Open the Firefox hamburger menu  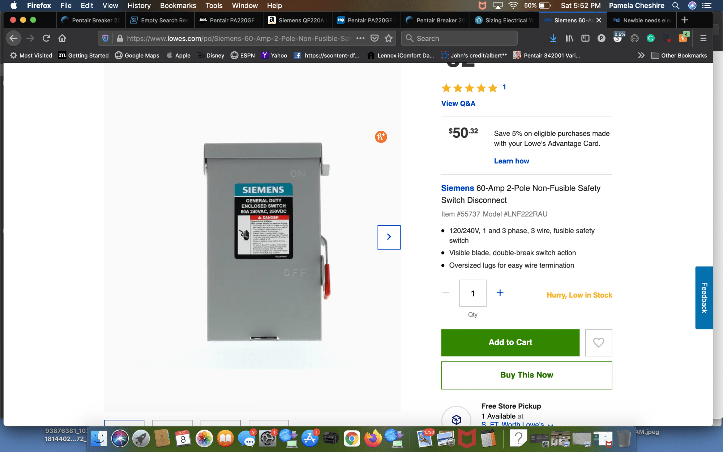(x=703, y=38)
